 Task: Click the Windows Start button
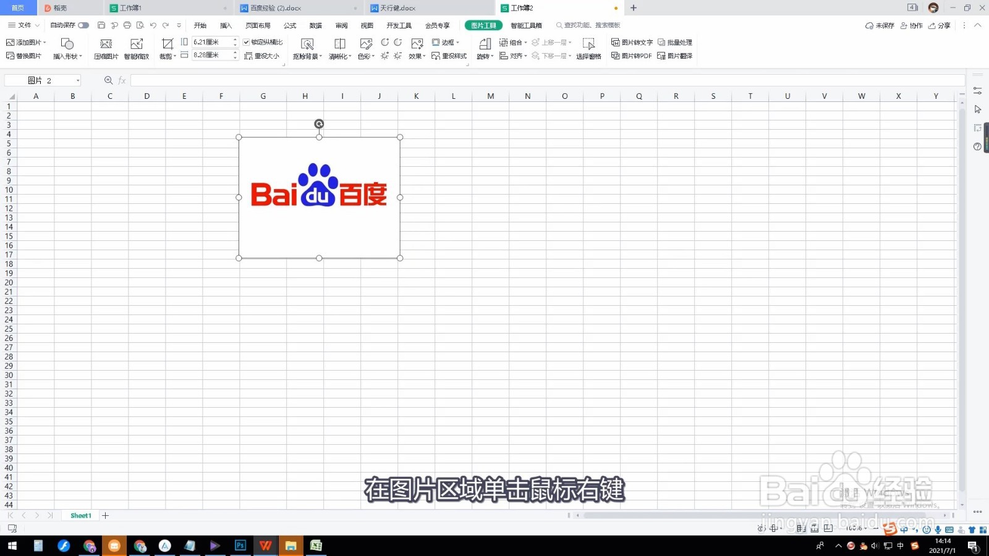pyautogui.click(x=12, y=545)
